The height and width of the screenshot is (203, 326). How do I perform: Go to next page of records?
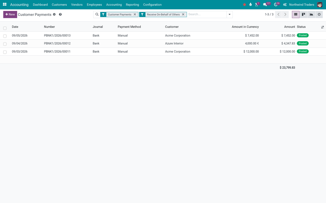point(285,15)
